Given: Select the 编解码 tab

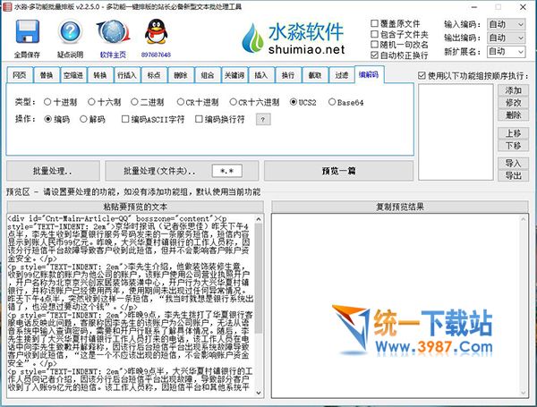Looking at the screenshot, I should (x=369, y=74).
